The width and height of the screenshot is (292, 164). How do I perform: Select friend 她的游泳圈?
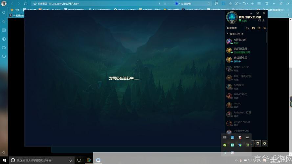(x=246, y=51)
